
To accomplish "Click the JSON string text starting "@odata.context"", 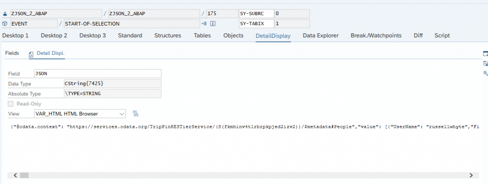I will 244,127.
